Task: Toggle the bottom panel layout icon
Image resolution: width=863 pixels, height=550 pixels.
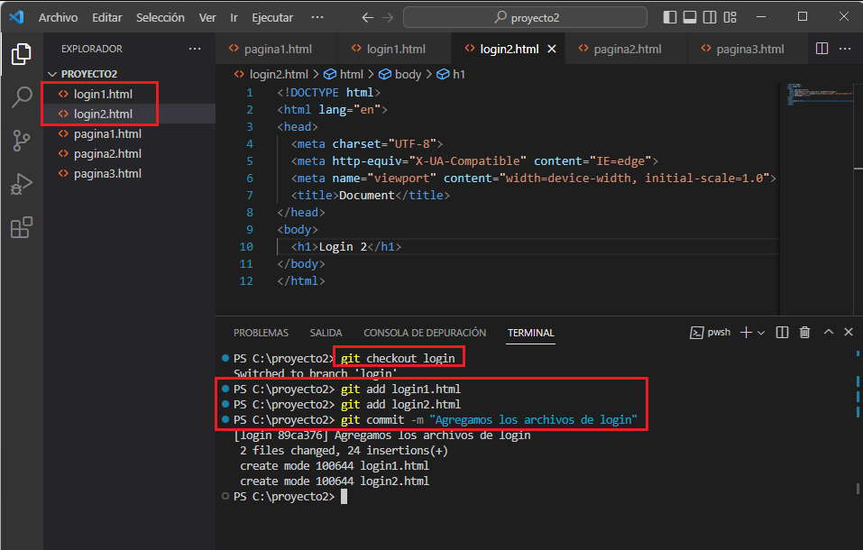Action: 690,17
